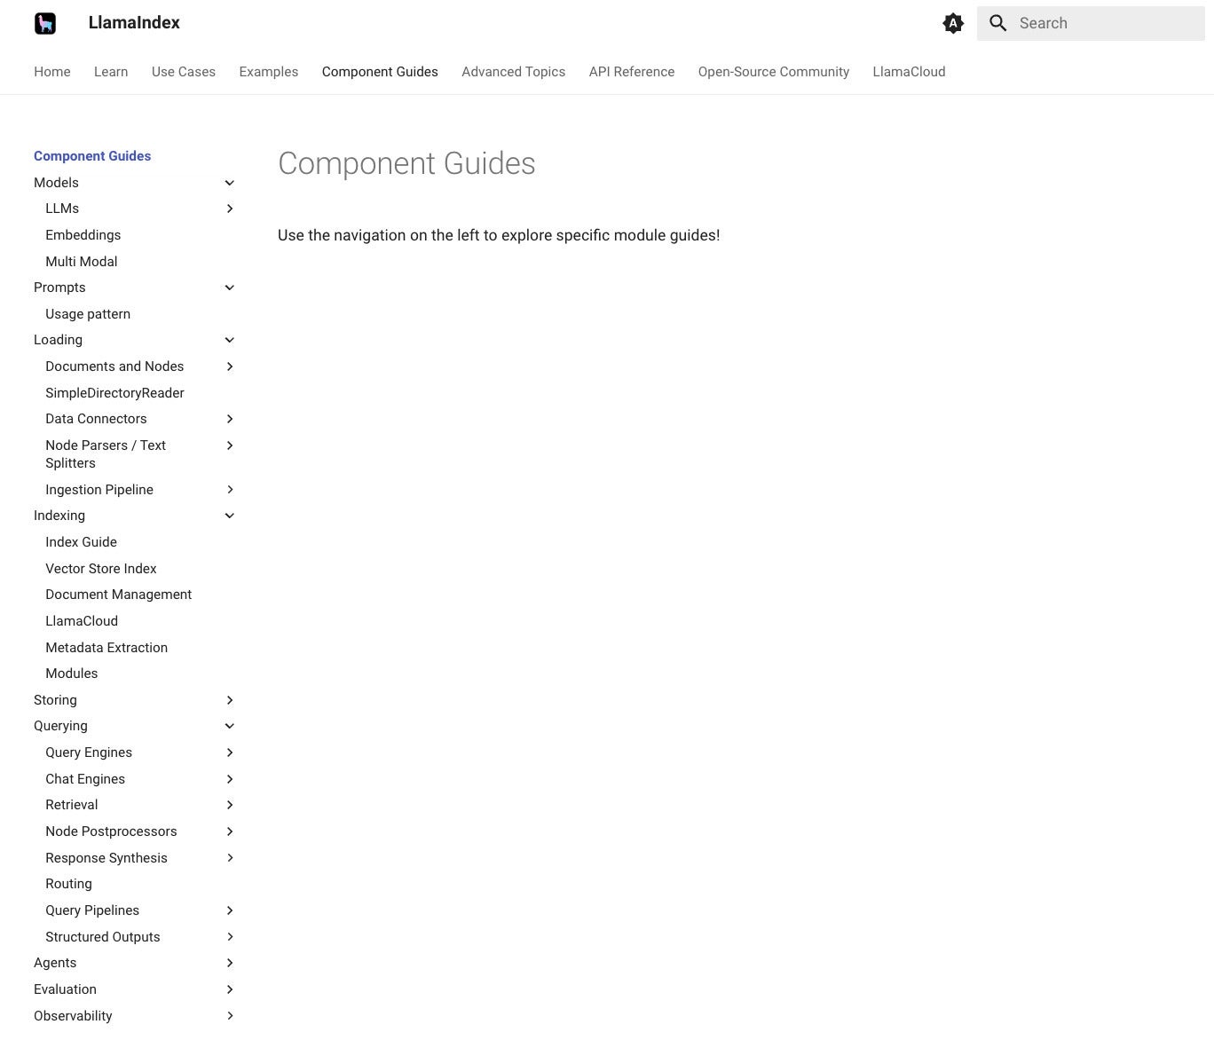Open the Home tab
This screenshot has width=1214, height=1048.
(52, 72)
